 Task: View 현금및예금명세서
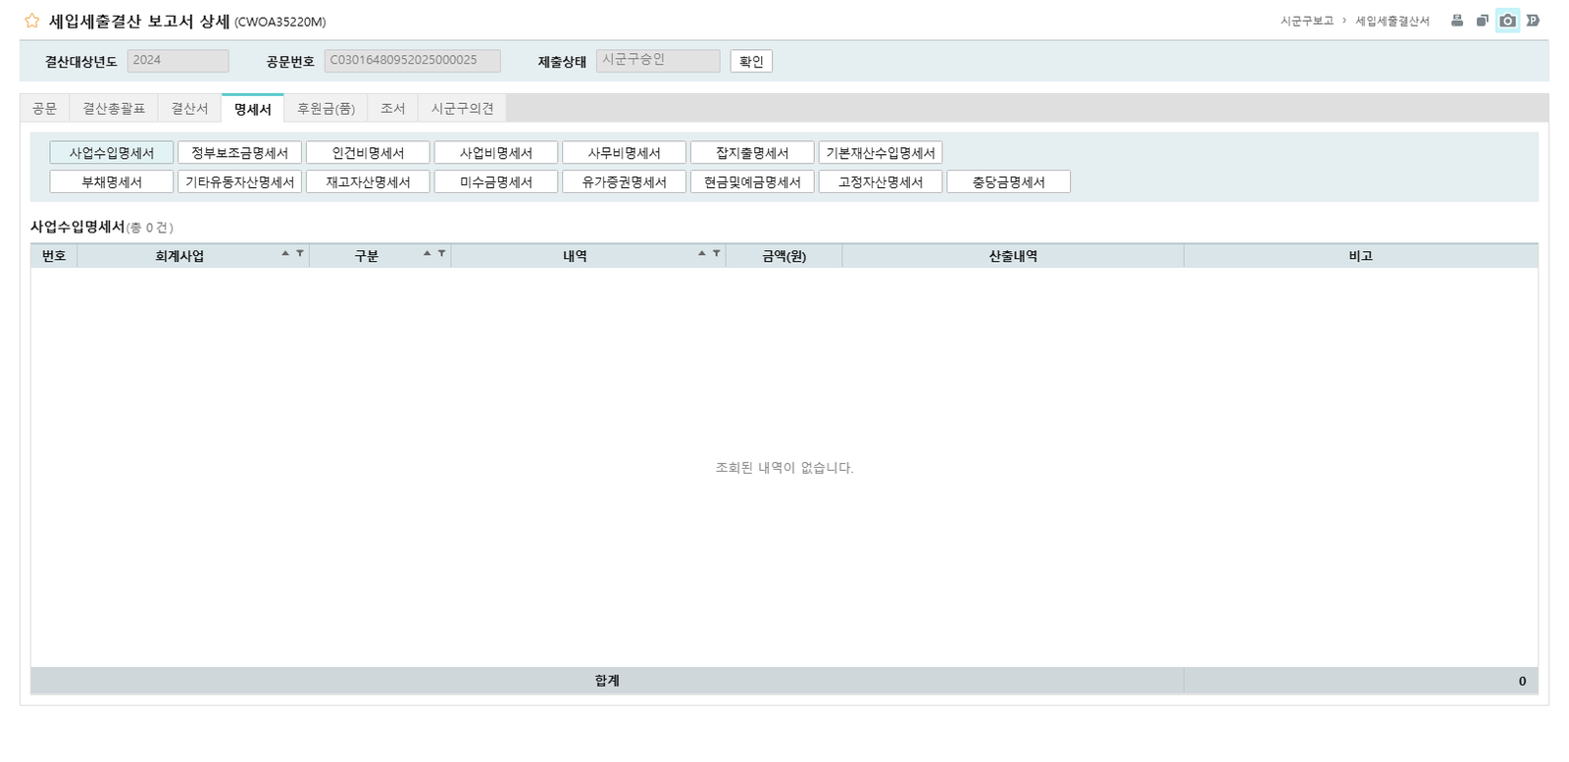tap(752, 182)
